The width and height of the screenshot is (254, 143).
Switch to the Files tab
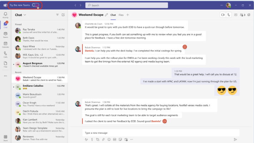coord(121,15)
